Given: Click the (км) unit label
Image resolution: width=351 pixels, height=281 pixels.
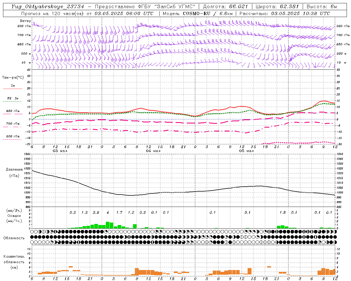Looking at the screenshot, I should (x=14, y=267).
